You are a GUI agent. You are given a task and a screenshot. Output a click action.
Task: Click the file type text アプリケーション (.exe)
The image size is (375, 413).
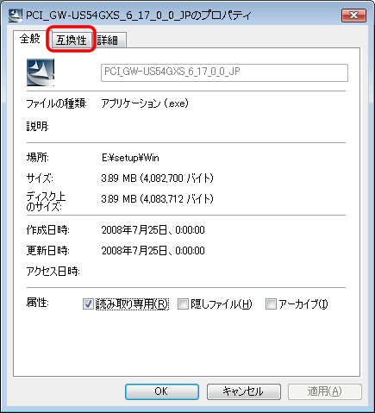(145, 103)
